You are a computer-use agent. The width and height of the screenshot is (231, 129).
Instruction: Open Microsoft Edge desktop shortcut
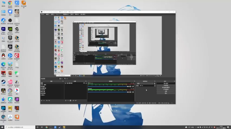click(x=3, y=66)
